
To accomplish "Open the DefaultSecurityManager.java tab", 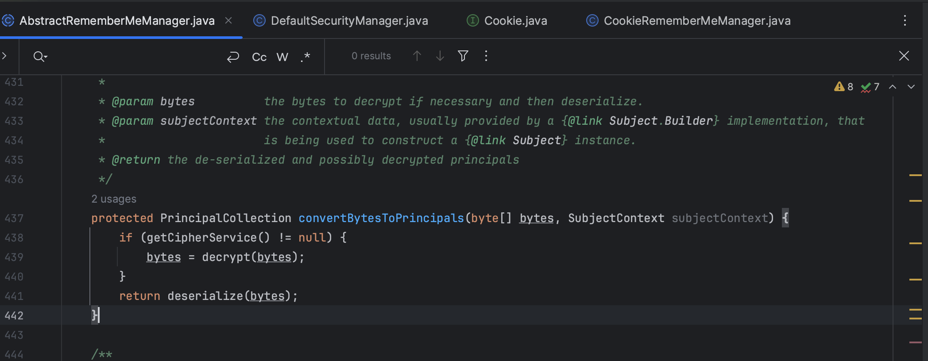I will (341, 21).
